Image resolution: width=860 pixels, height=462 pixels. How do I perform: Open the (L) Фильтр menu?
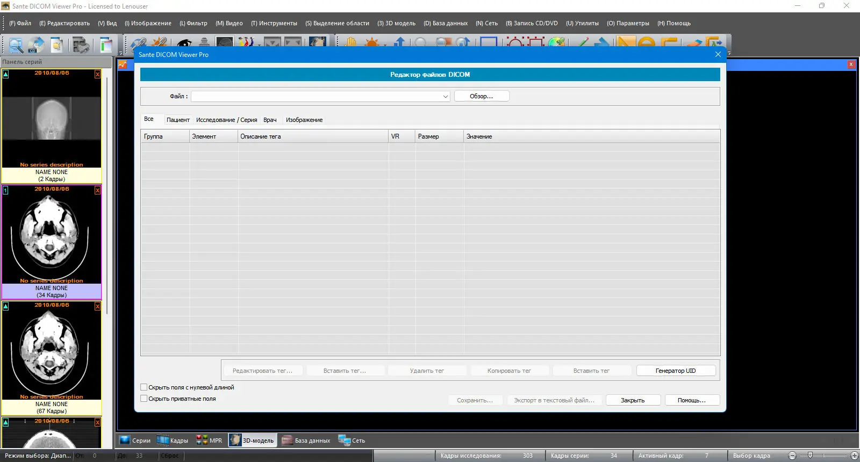click(193, 23)
